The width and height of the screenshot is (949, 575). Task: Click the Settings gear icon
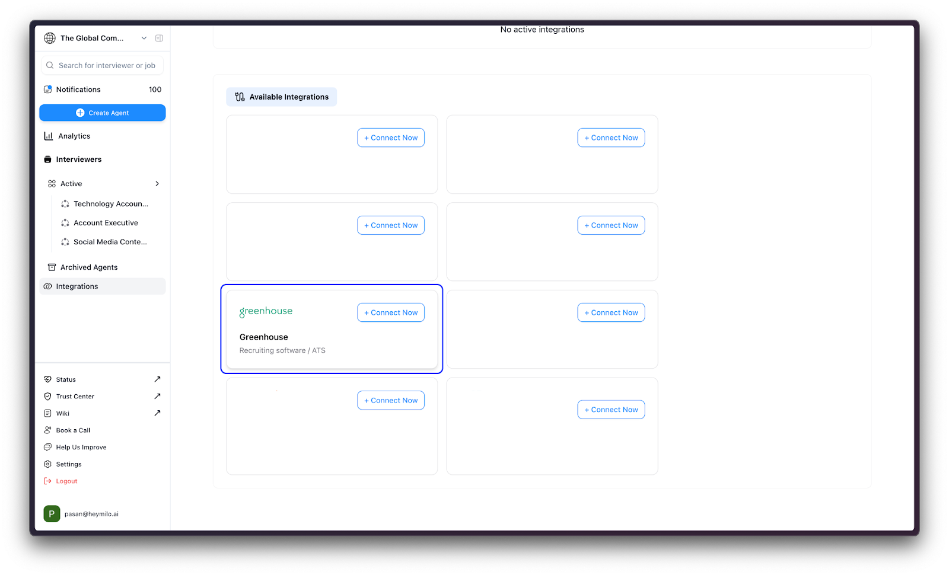click(x=48, y=464)
